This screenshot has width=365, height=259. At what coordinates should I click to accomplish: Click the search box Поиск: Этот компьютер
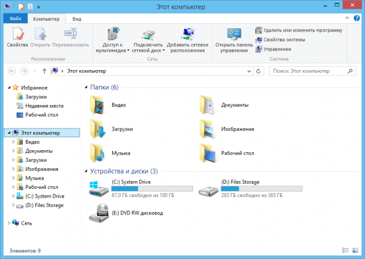tap(311, 71)
